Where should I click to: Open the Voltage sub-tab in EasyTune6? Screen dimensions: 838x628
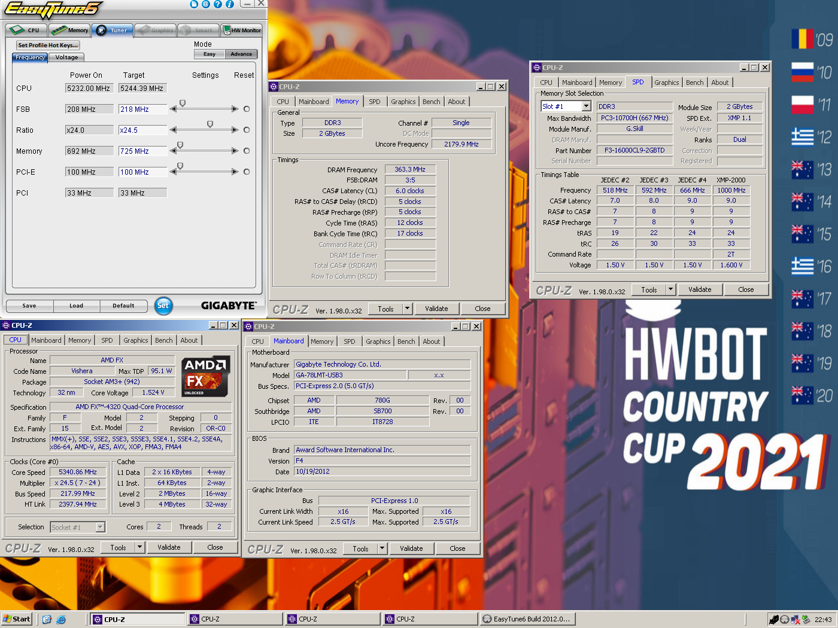66,57
